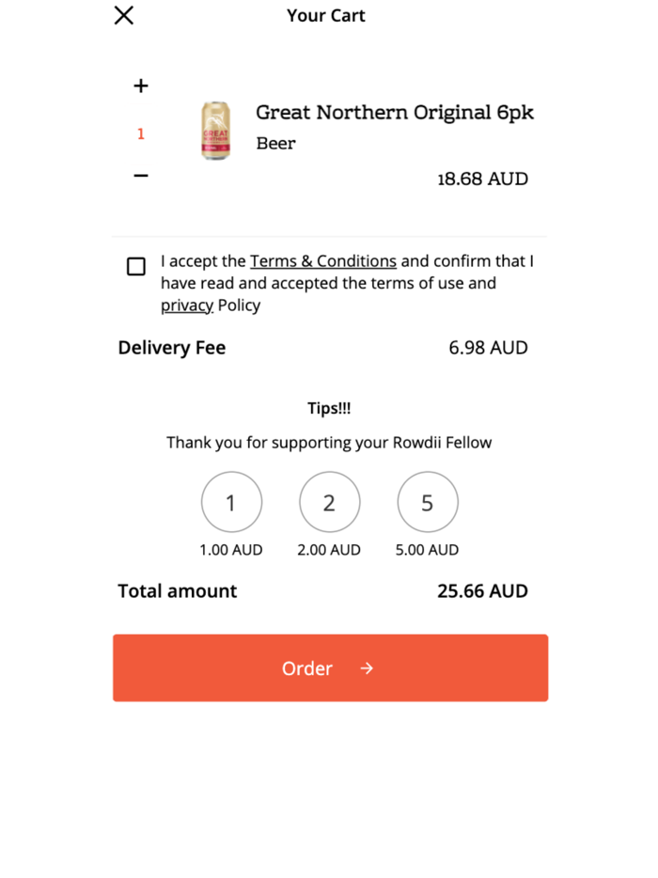Click the Your Cart header title
658x878 pixels.
pyautogui.click(x=325, y=15)
